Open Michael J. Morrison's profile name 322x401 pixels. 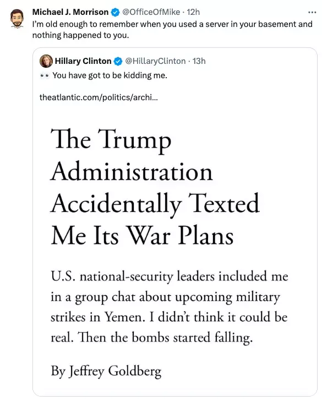[x=70, y=12]
